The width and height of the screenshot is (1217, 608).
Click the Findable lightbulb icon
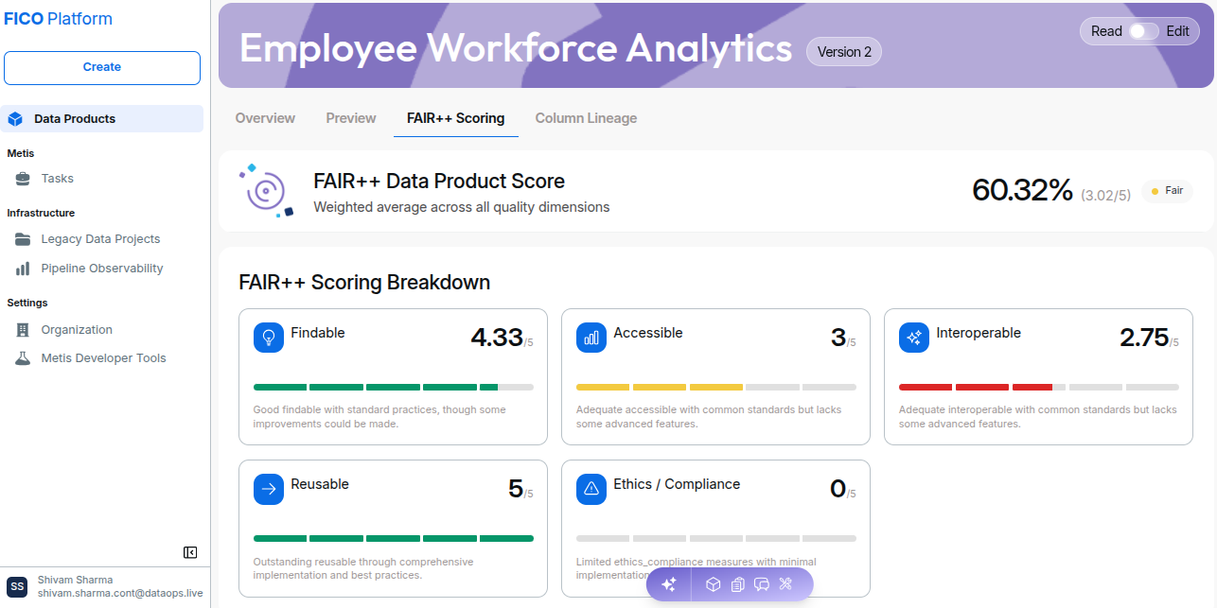tap(269, 338)
